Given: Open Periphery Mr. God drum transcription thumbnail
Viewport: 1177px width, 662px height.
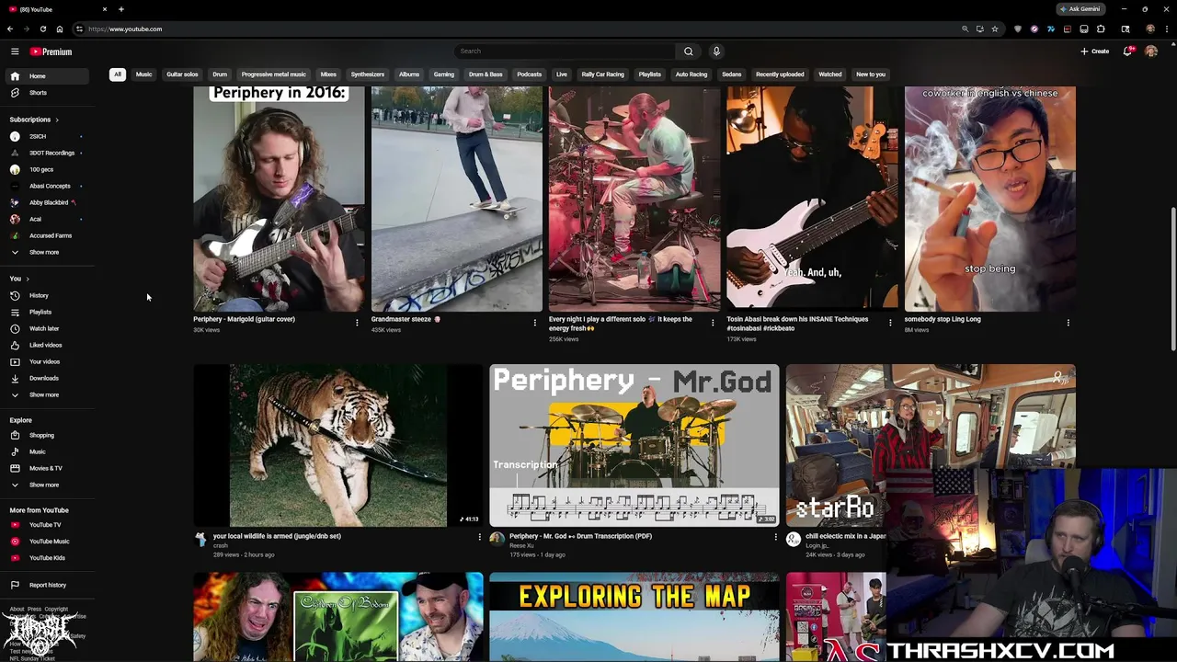Looking at the screenshot, I should (634, 445).
